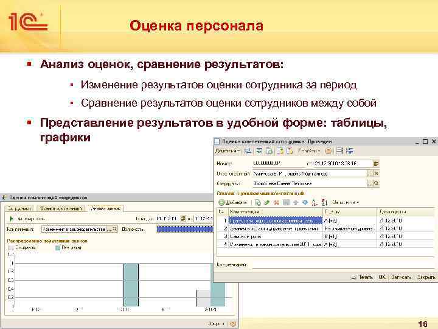
Task: Open the Заполнить dropdown
Action: (346, 202)
